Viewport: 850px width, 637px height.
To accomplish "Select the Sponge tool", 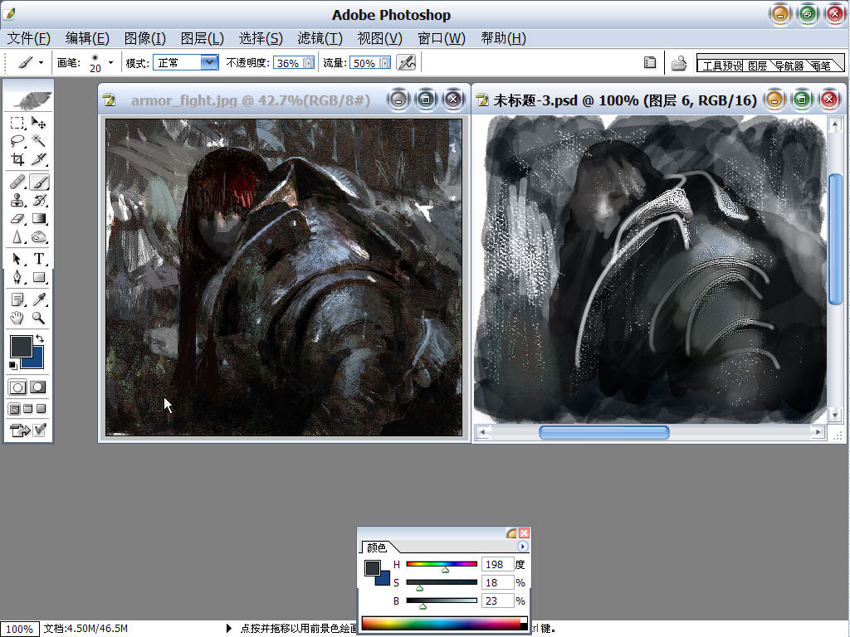I will point(38,237).
